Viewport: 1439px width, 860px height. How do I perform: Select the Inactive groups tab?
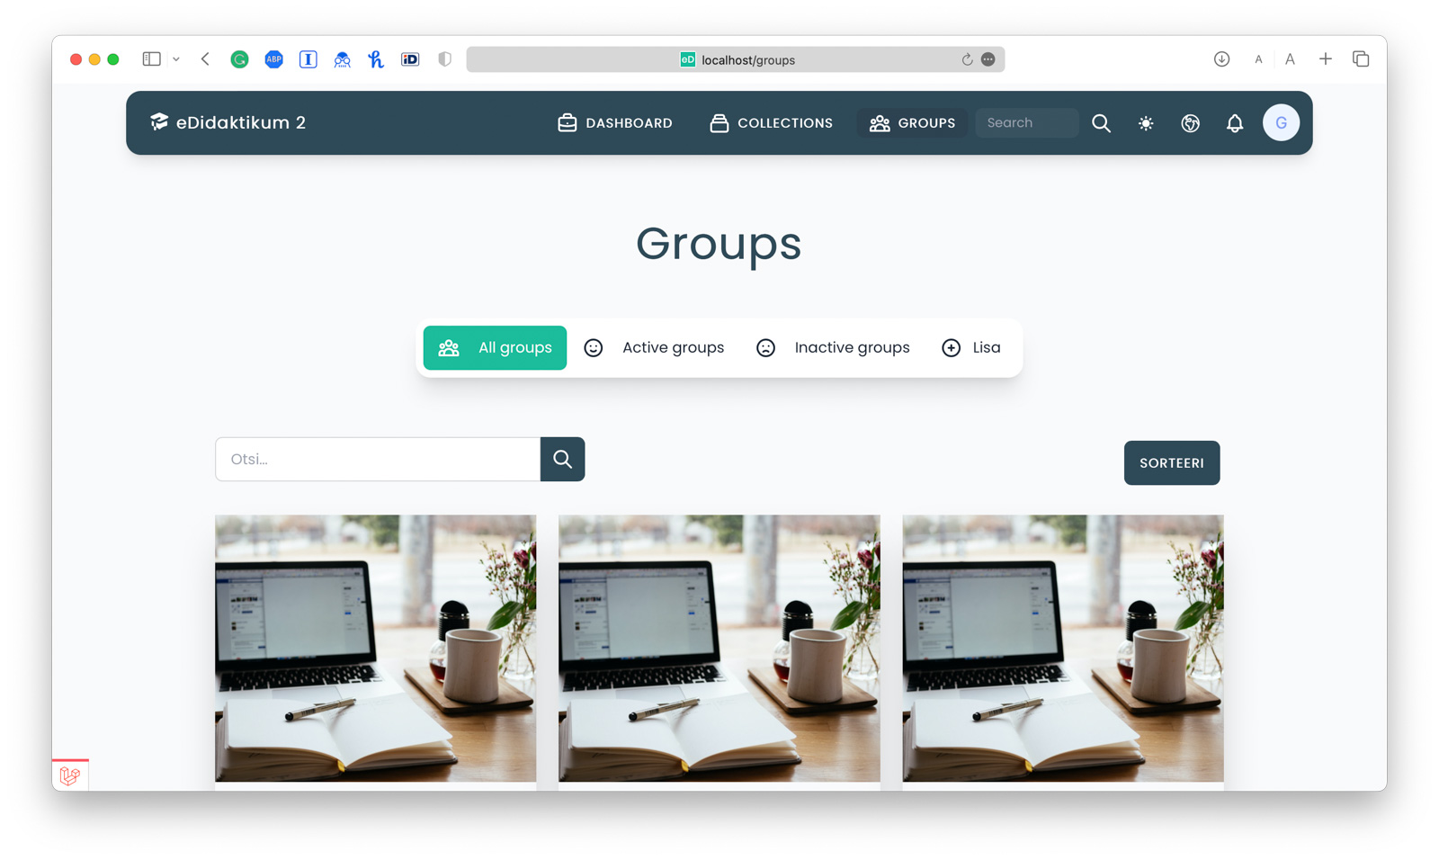click(833, 347)
